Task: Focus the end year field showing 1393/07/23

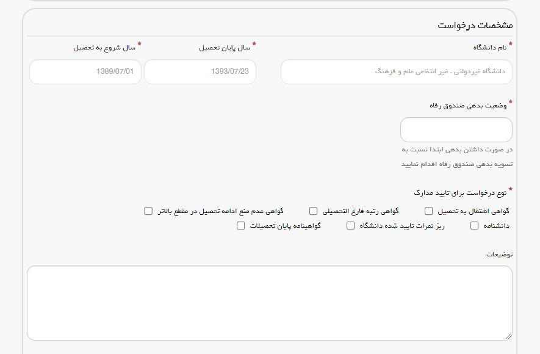Action: coord(200,72)
